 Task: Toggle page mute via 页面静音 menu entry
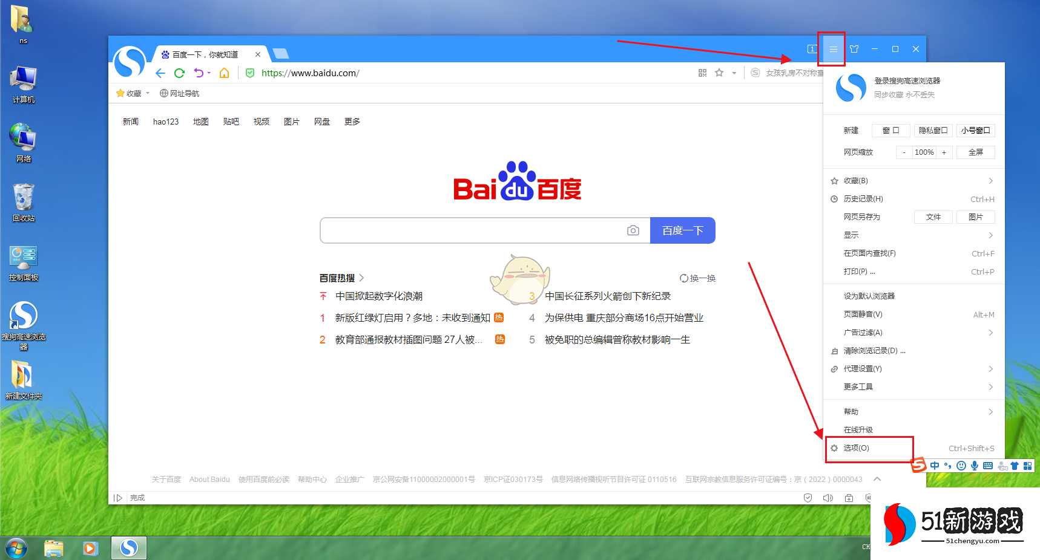[862, 314]
